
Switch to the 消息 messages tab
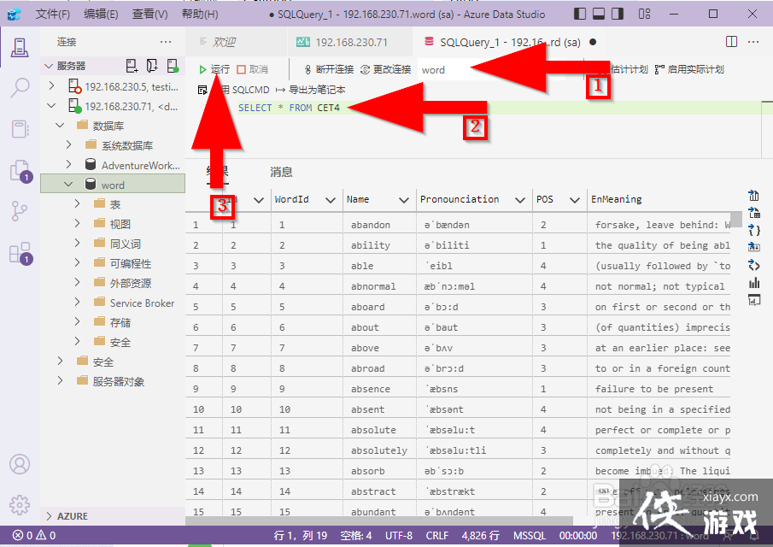point(282,170)
